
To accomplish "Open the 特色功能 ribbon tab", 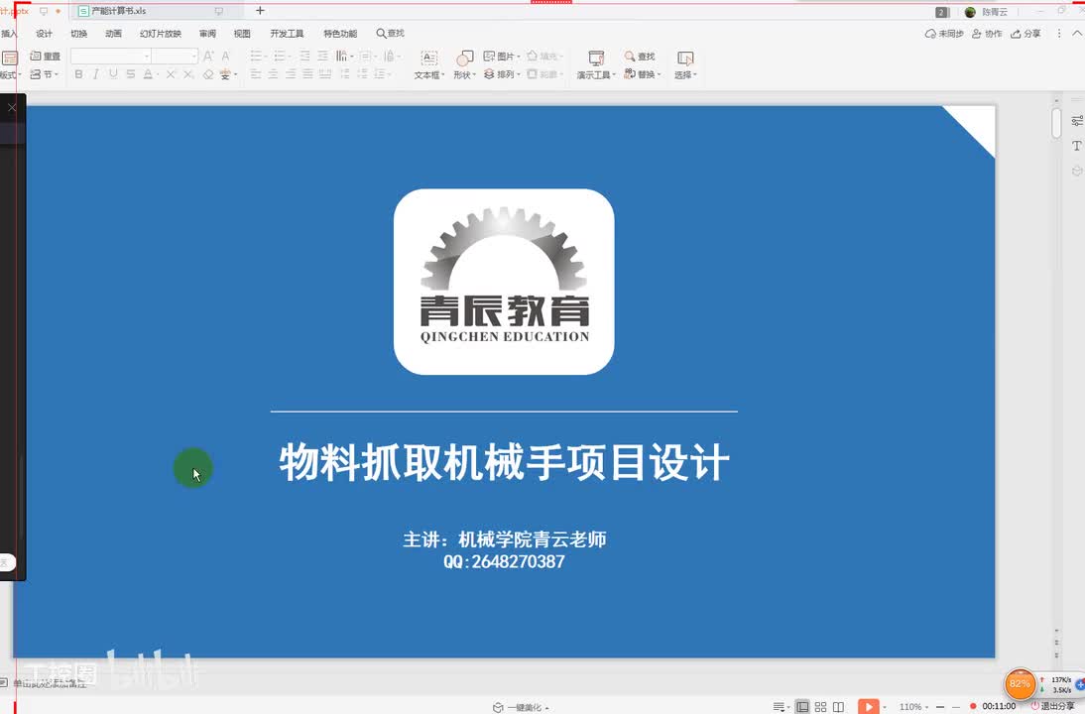I will 340,33.
